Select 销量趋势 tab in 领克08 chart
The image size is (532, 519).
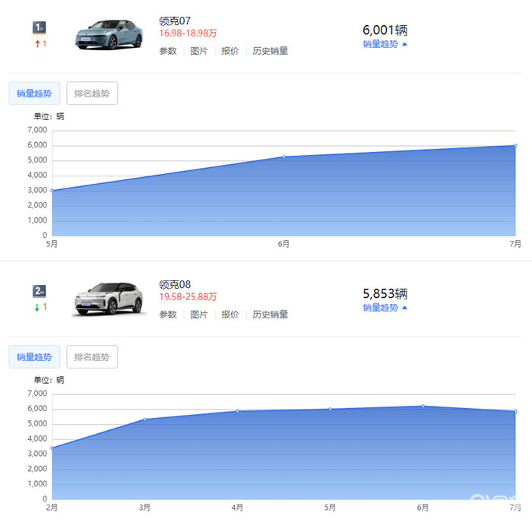(34, 356)
